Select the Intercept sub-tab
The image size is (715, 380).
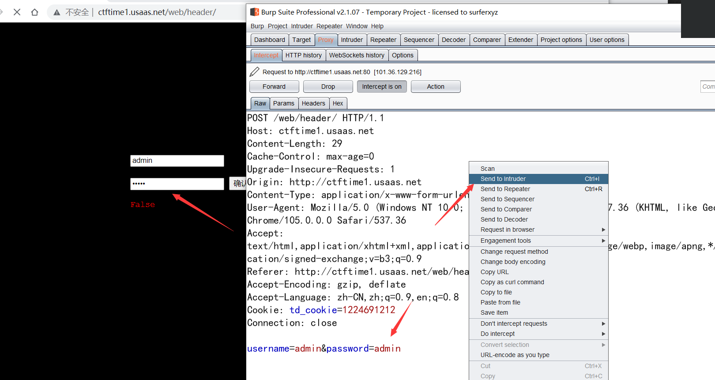pos(266,55)
